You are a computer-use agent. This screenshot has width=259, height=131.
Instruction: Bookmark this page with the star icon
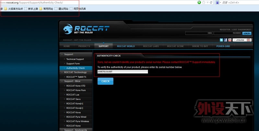coord(204,3)
